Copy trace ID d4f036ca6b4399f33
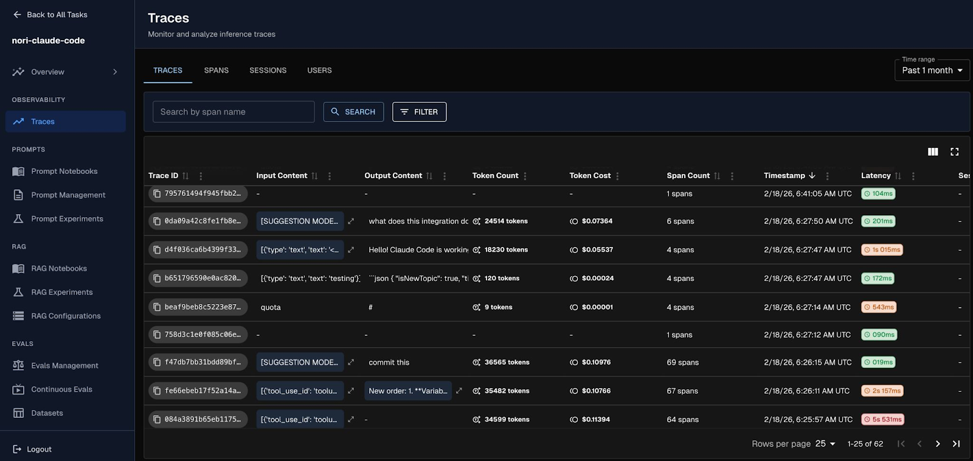The width and height of the screenshot is (973, 461). [x=157, y=250]
